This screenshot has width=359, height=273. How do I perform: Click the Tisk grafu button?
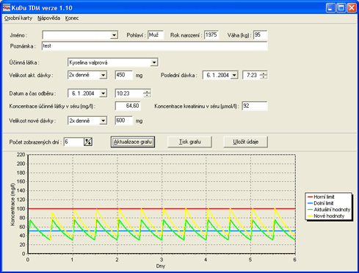189,142
